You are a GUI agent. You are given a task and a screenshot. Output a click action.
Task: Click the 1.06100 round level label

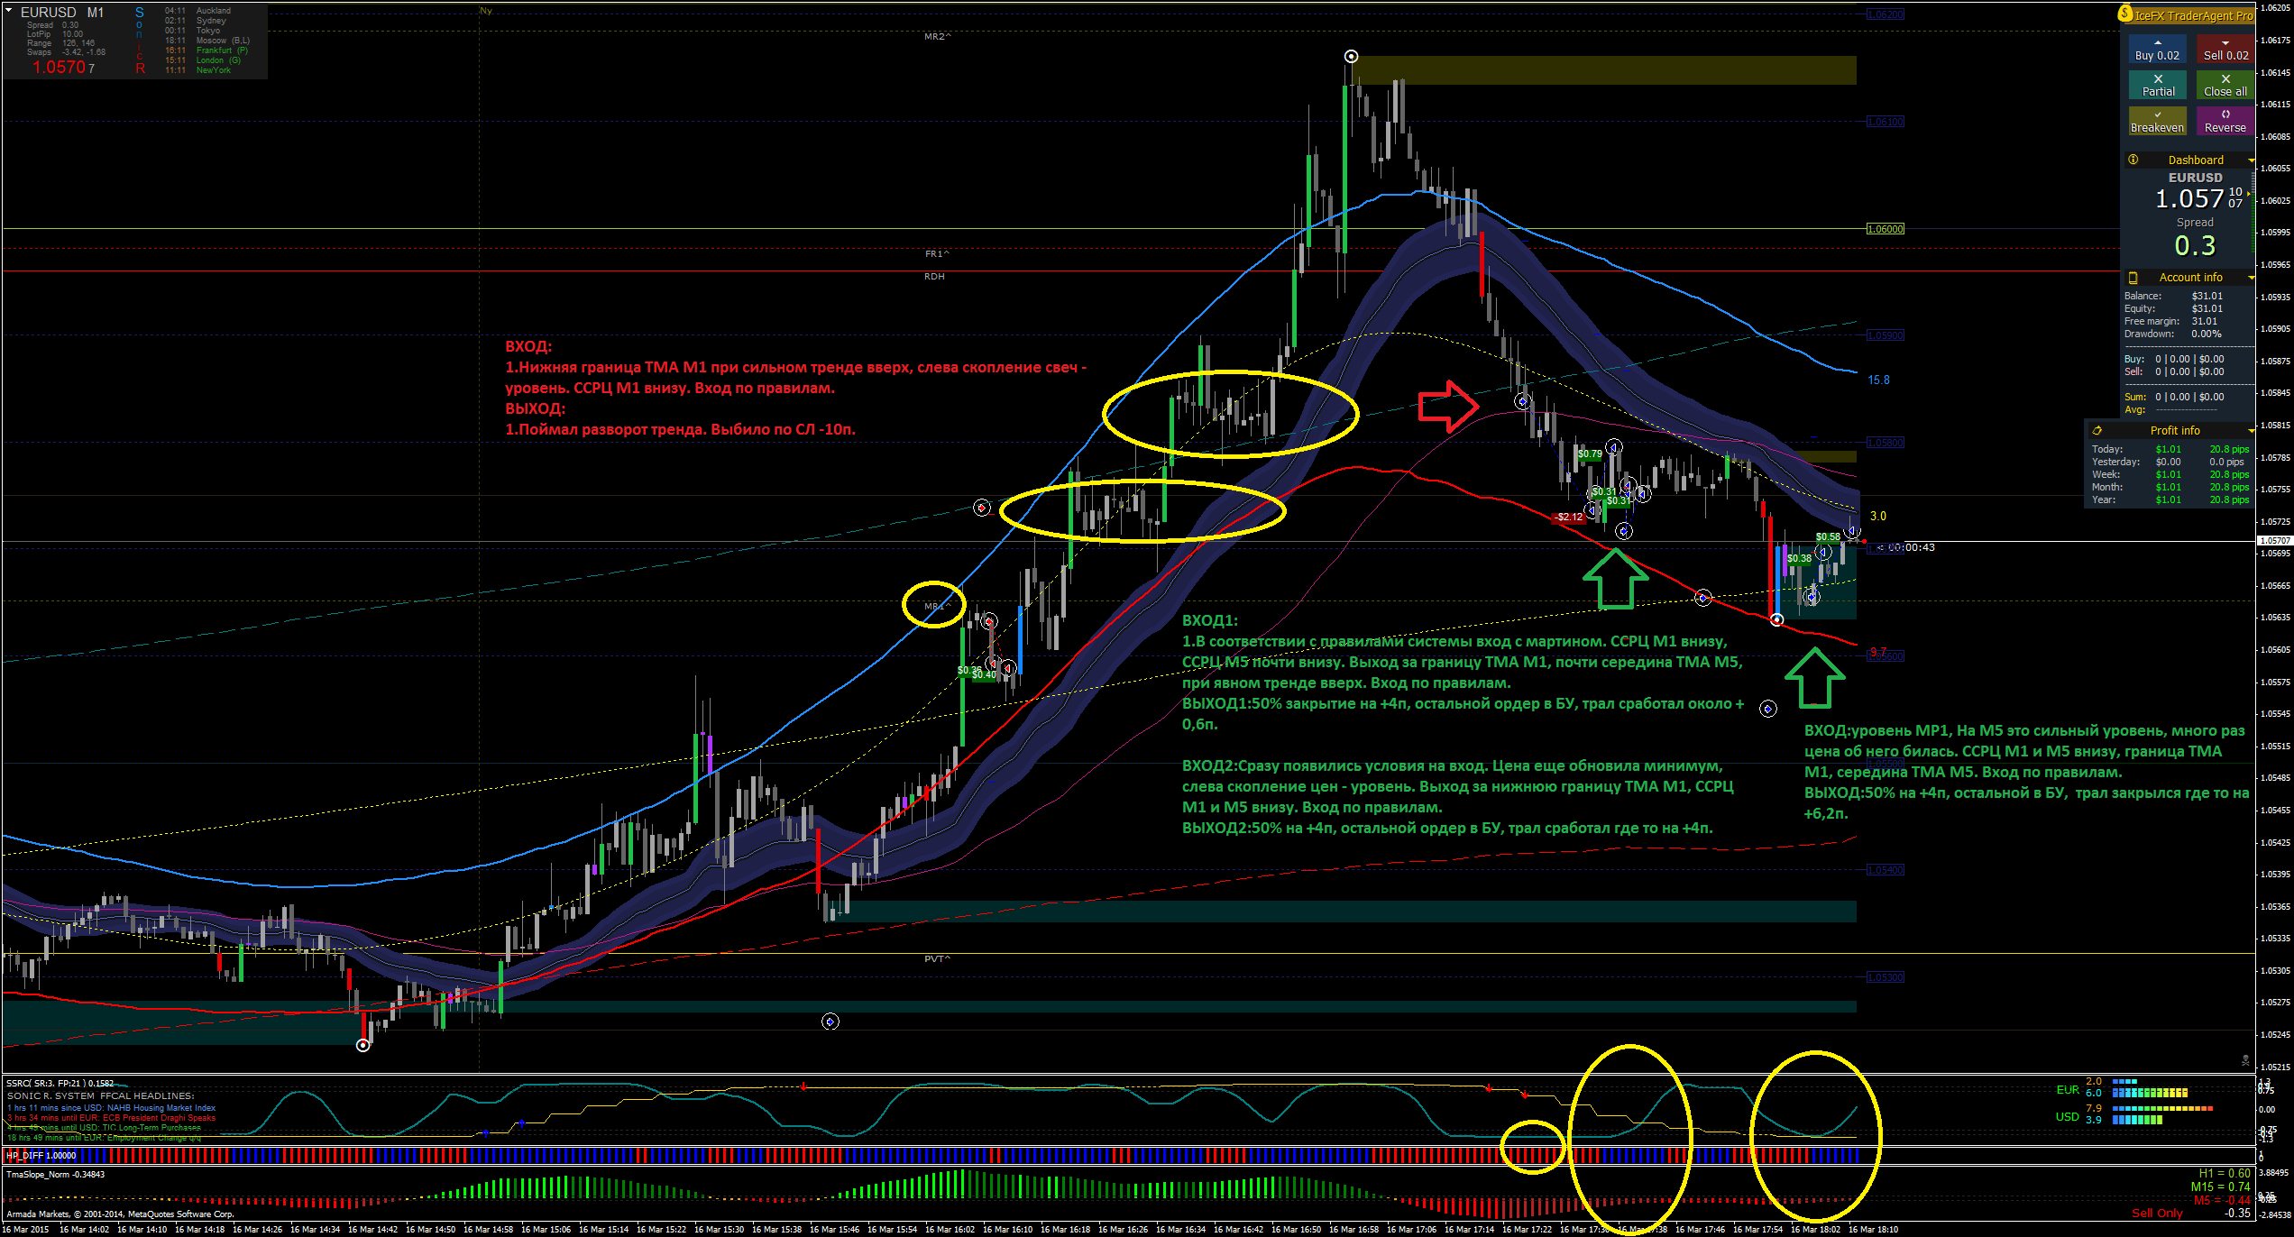[1885, 122]
